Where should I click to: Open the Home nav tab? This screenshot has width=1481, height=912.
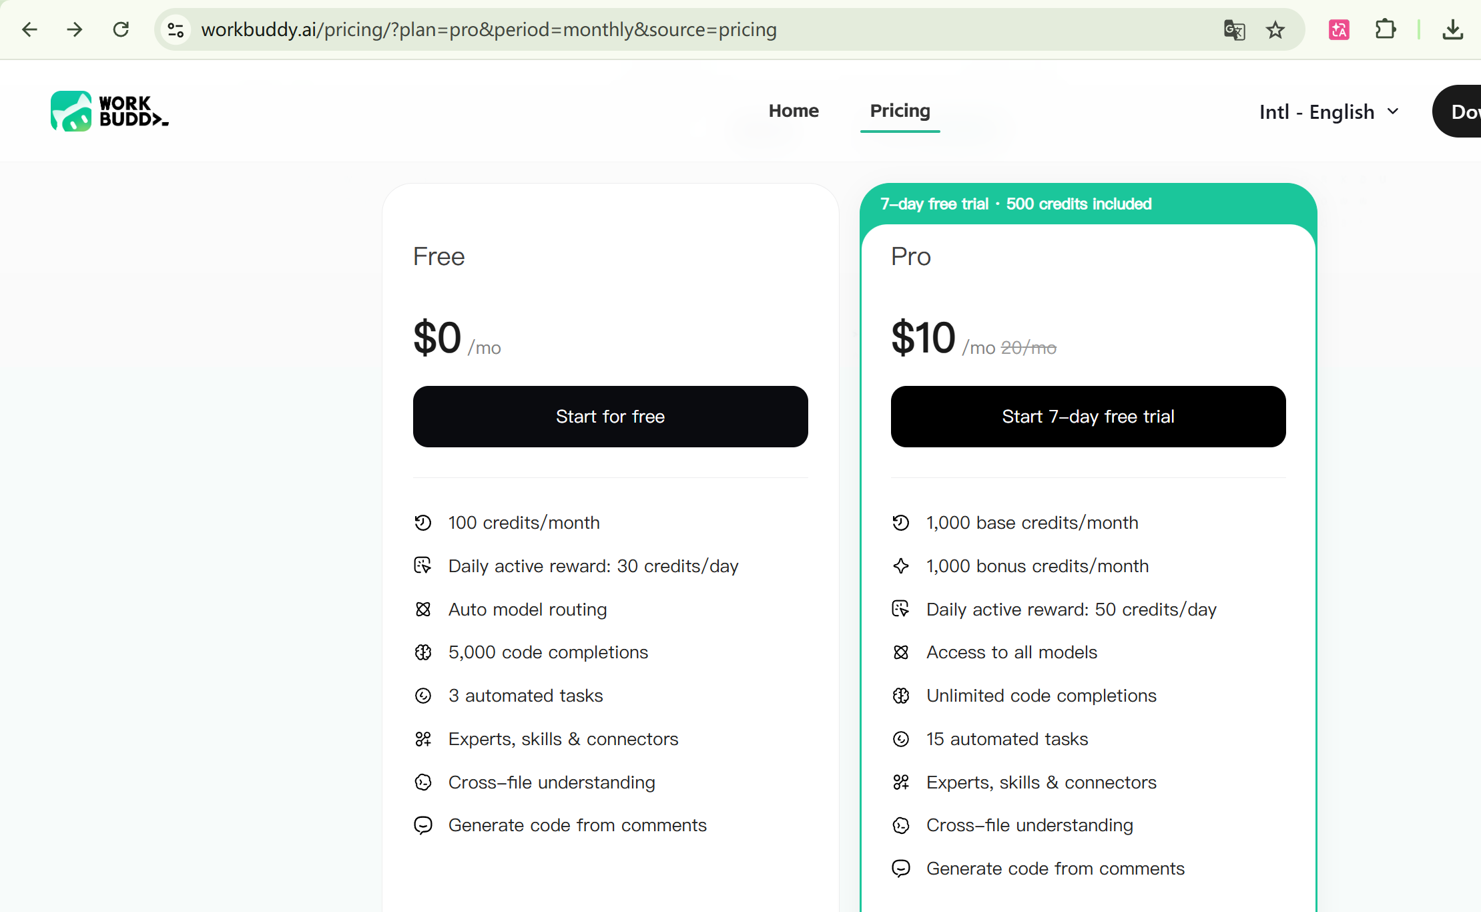click(794, 111)
